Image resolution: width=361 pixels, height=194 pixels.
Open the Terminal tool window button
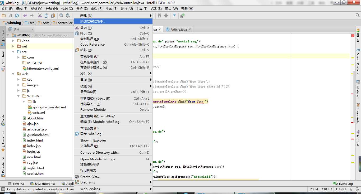coord(16,184)
